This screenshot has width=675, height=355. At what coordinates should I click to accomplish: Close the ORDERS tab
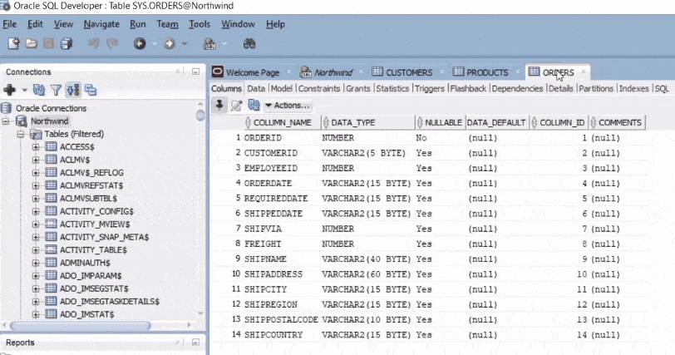(x=584, y=71)
